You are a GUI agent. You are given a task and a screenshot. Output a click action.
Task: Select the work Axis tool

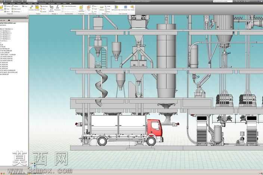click(x=95, y=6)
